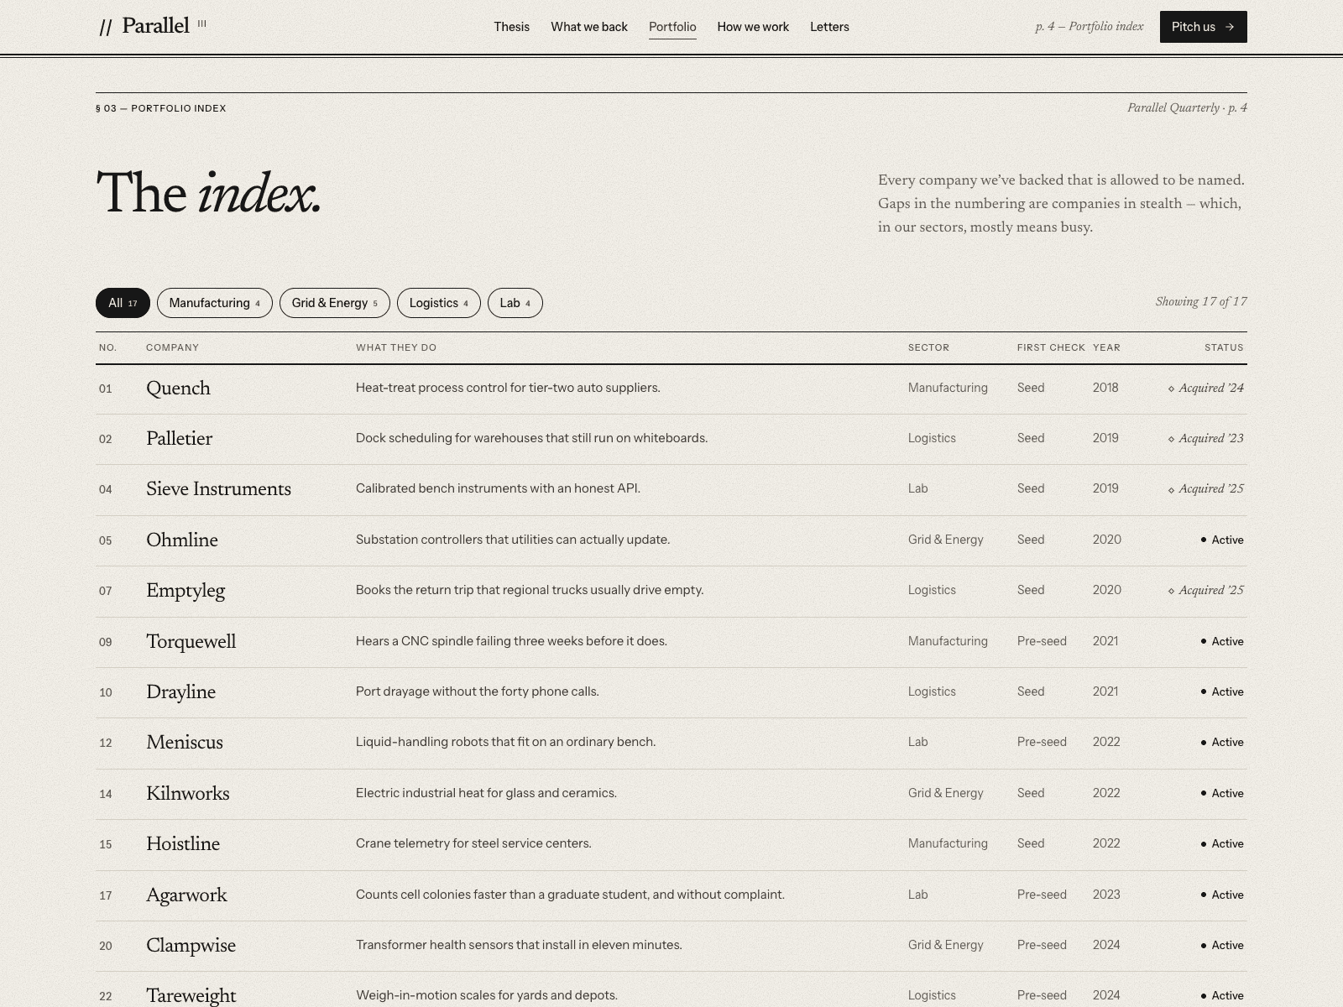Sort by the Year column header
This screenshot has width=1343, height=1007.
click(1106, 347)
